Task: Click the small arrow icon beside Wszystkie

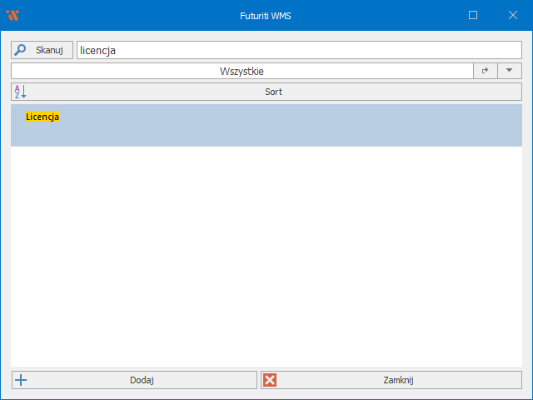Action: click(485, 72)
